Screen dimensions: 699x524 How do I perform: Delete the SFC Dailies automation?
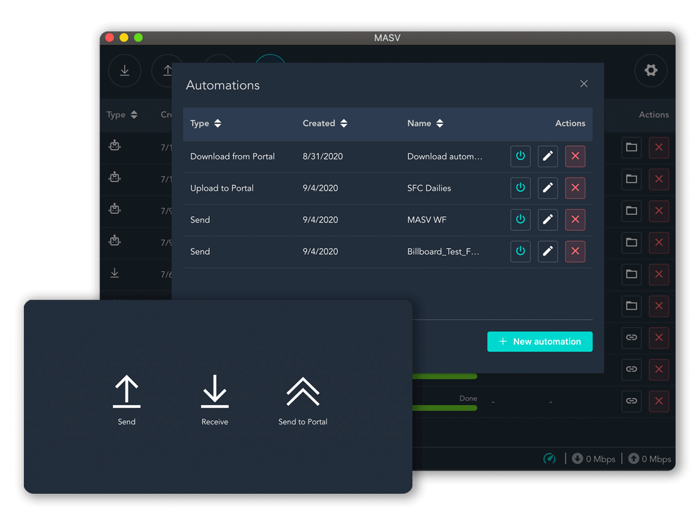click(575, 188)
